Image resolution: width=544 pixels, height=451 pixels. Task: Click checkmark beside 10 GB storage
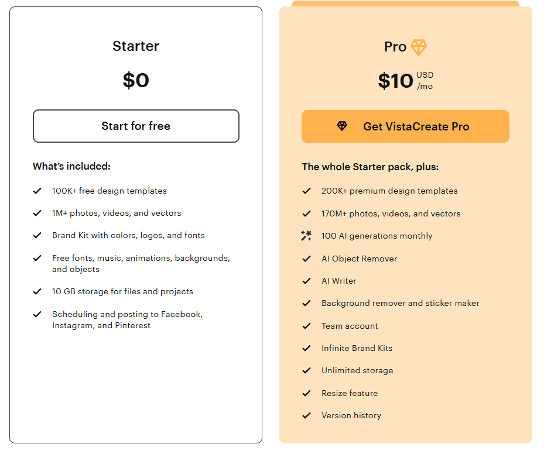[37, 291]
